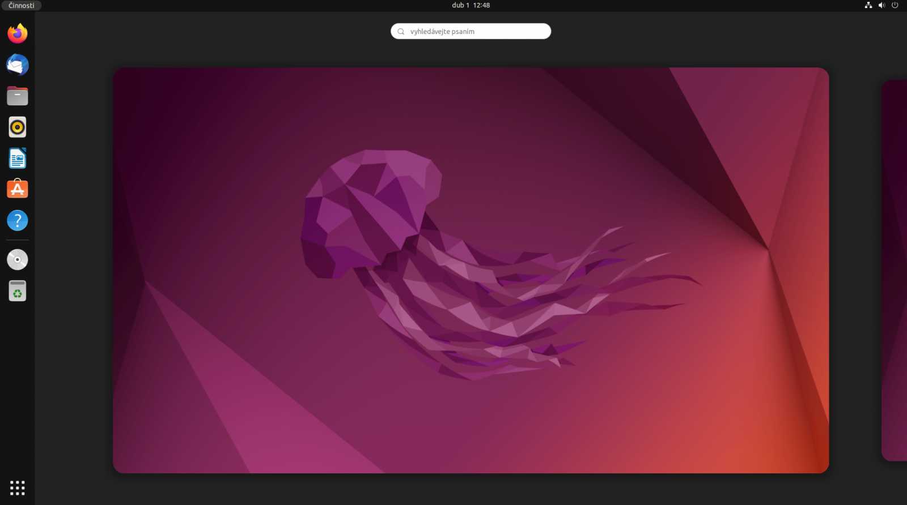Click the network status icon in the top bar
The height and width of the screenshot is (505, 907).
click(x=868, y=5)
